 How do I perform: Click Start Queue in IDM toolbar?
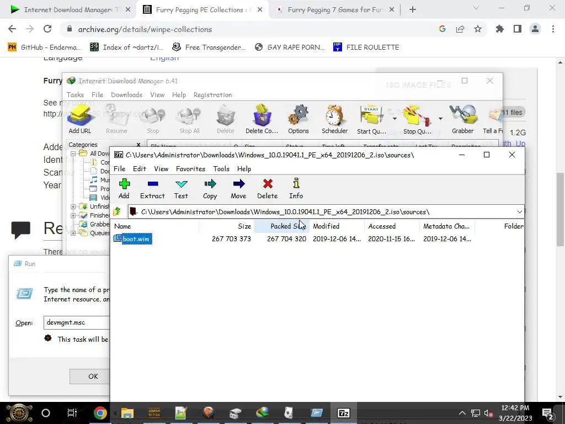(x=371, y=119)
